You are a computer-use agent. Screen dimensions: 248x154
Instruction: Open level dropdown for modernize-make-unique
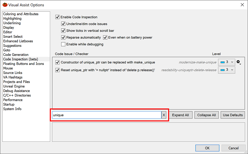click(x=227, y=62)
